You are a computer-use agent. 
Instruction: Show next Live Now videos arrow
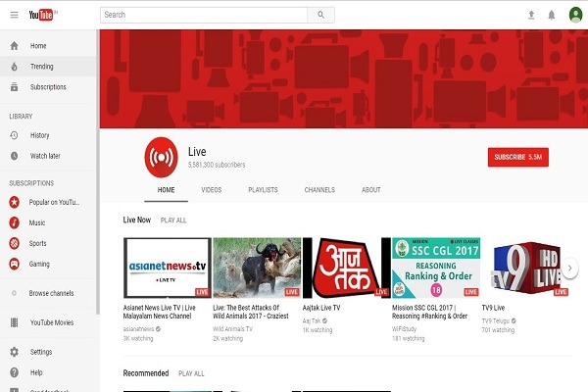tap(570, 268)
